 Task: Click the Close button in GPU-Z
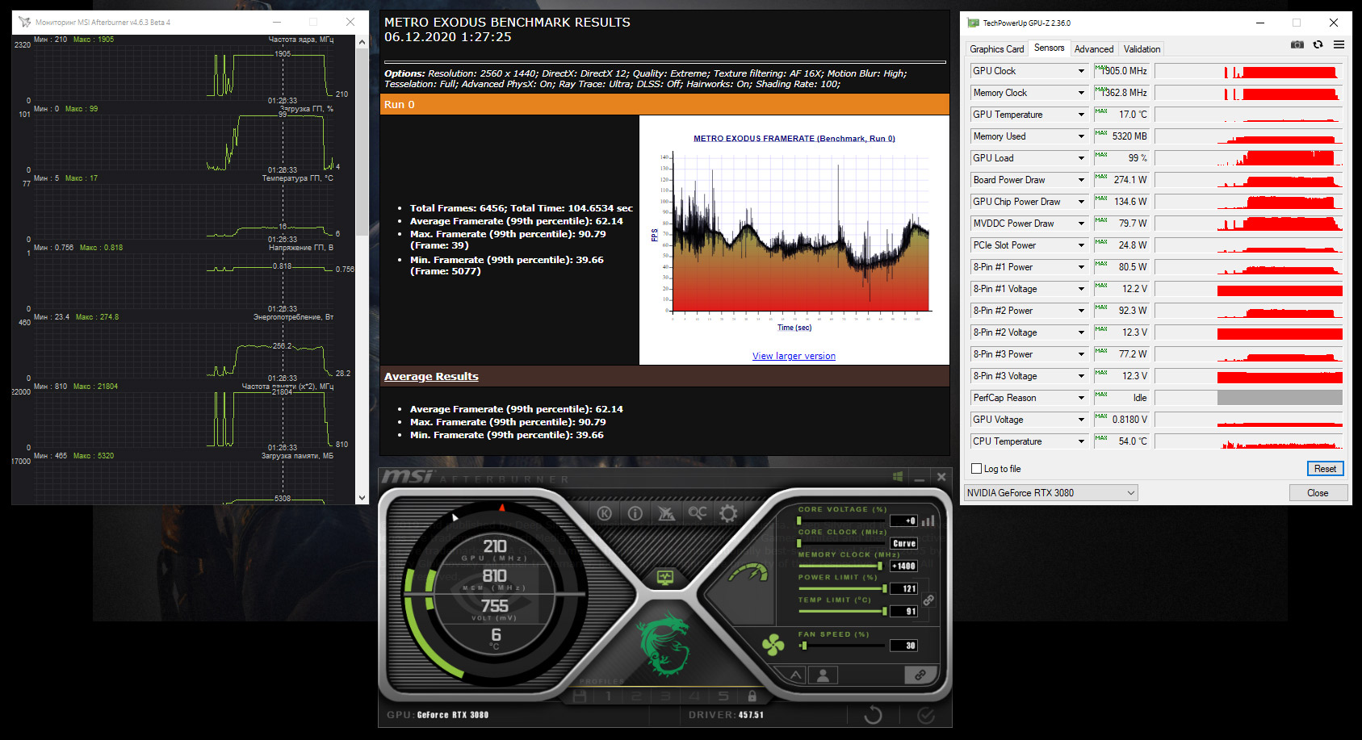tap(1318, 493)
